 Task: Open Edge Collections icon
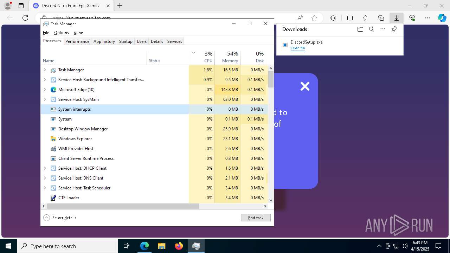[381, 18]
